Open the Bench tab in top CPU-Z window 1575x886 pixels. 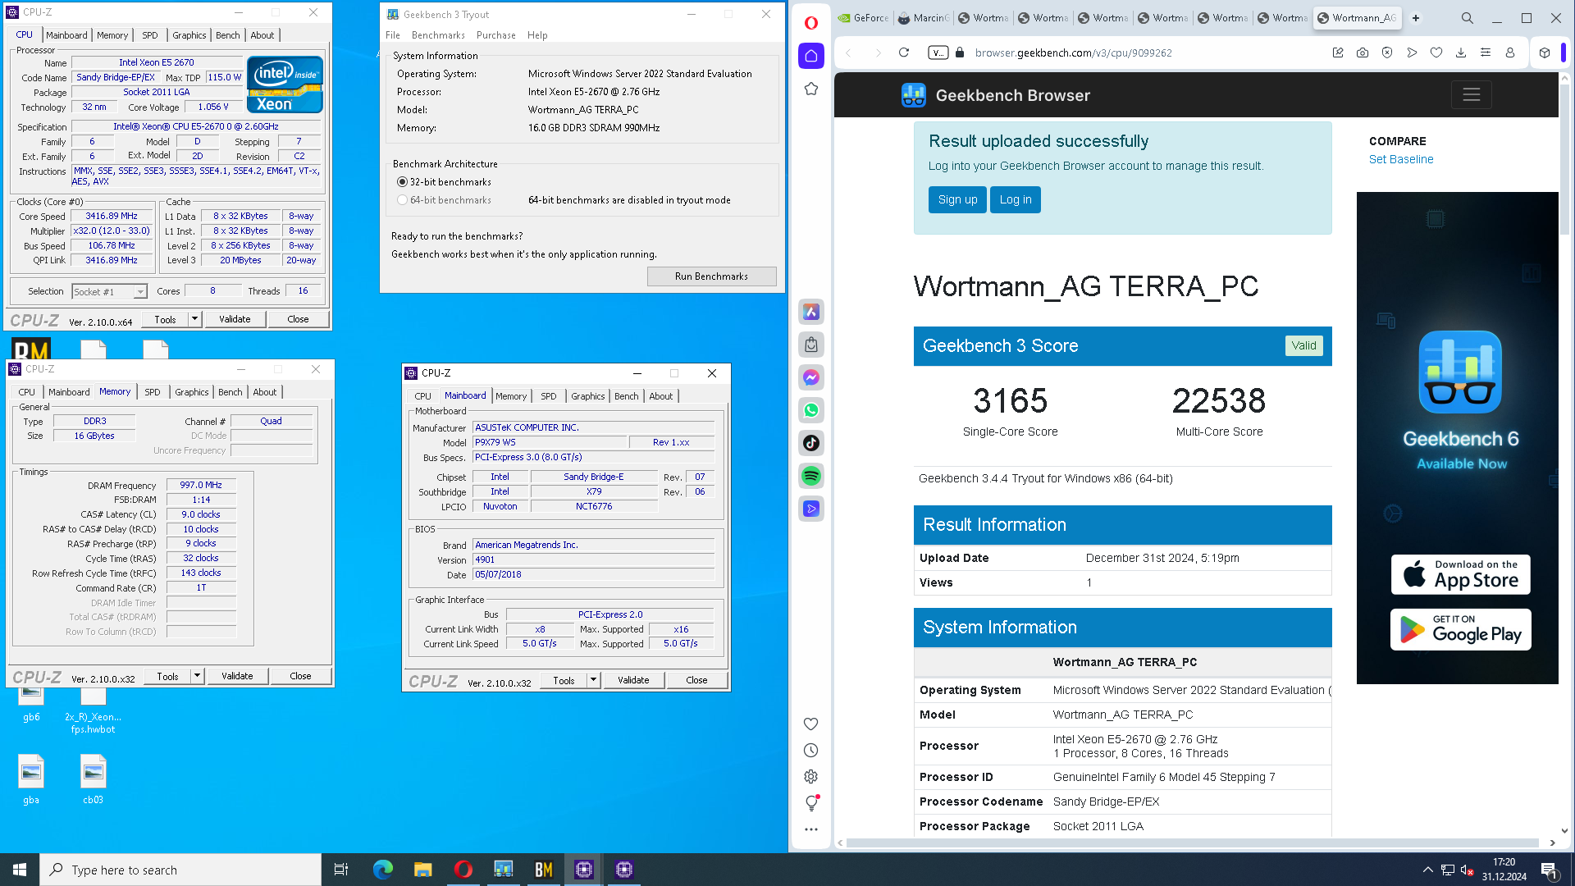click(x=228, y=35)
